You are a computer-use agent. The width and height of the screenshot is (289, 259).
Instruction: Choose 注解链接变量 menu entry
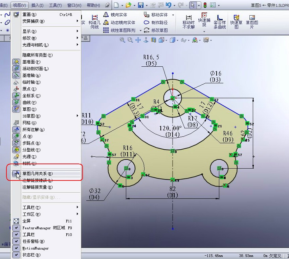click(x=46, y=187)
